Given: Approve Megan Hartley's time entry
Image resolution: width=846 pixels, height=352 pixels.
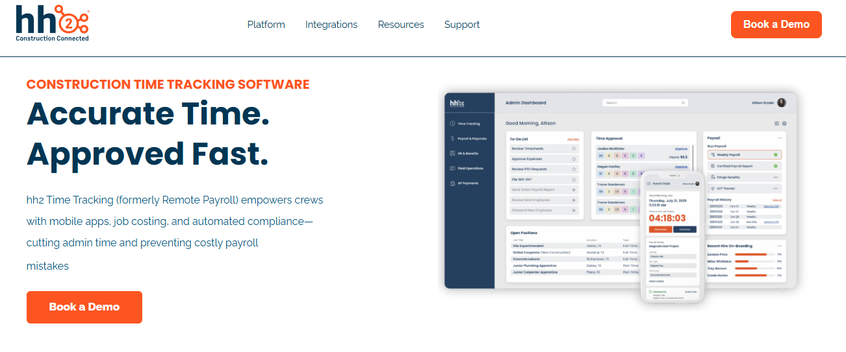Looking at the screenshot, I should coord(681,167).
